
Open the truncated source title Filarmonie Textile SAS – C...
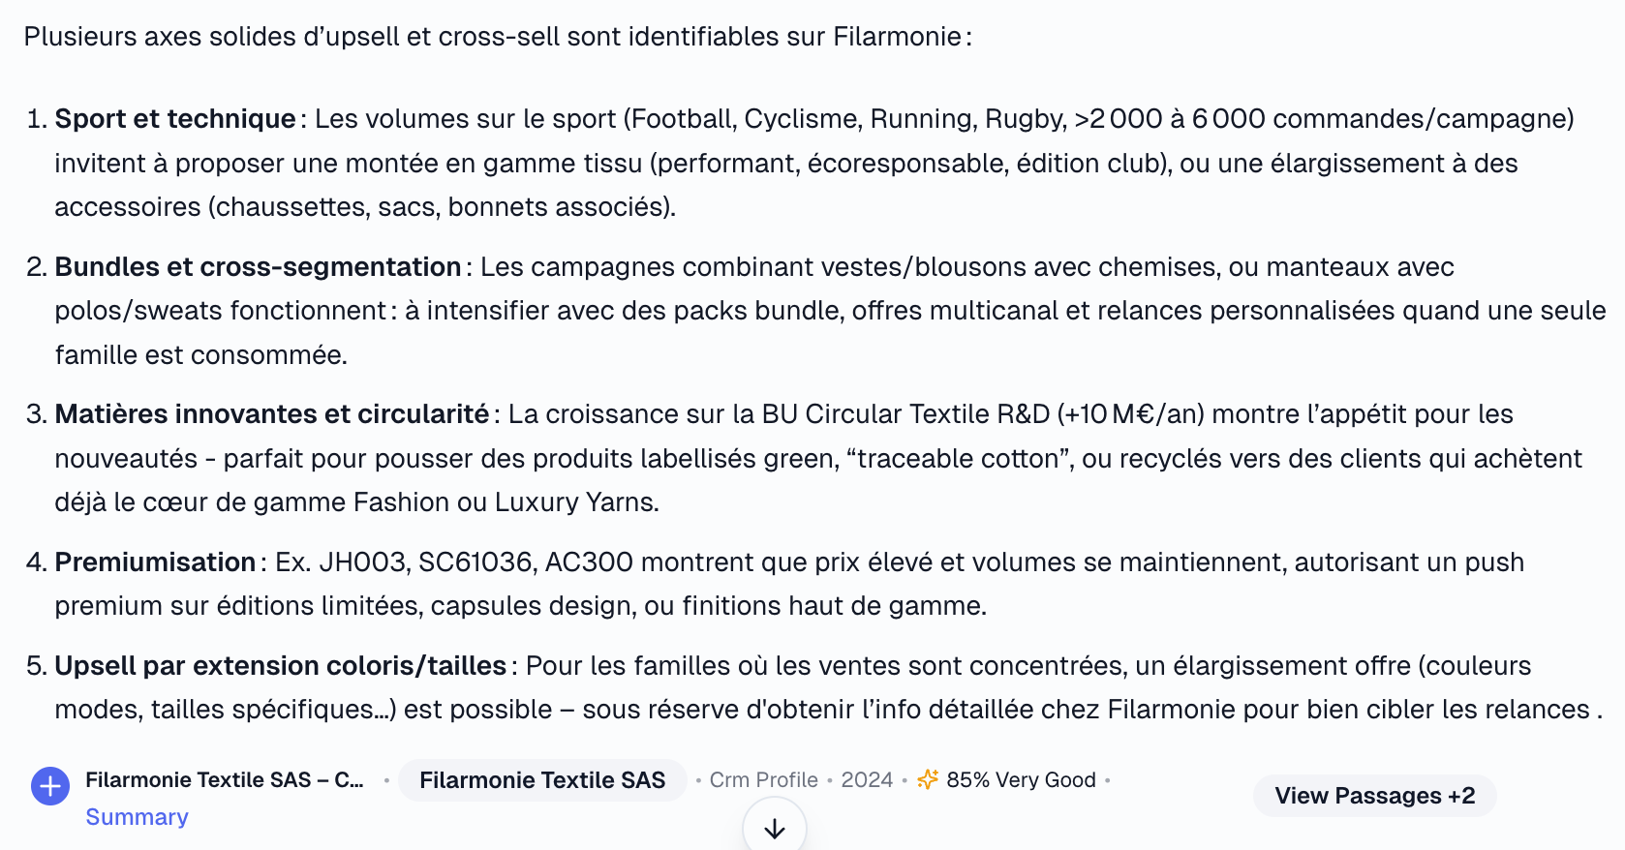tap(225, 780)
